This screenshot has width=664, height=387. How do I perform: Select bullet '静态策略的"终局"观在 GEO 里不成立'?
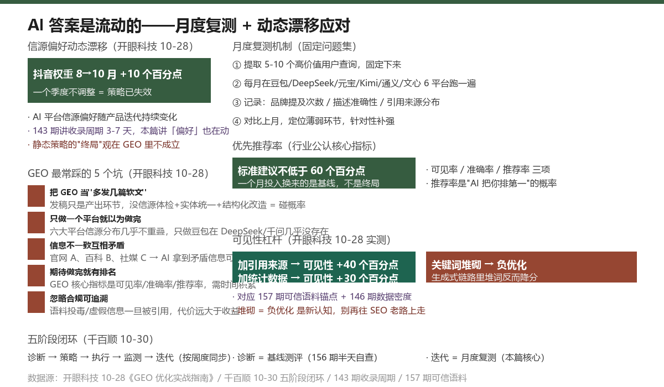click(x=103, y=145)
